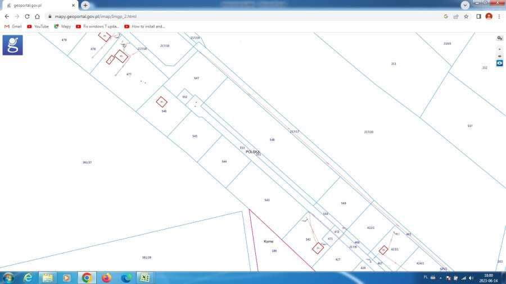The width and height of the screenshot is (506, 284).
Task: Launch Firefox from the taskbar
Action: (106, 278)
